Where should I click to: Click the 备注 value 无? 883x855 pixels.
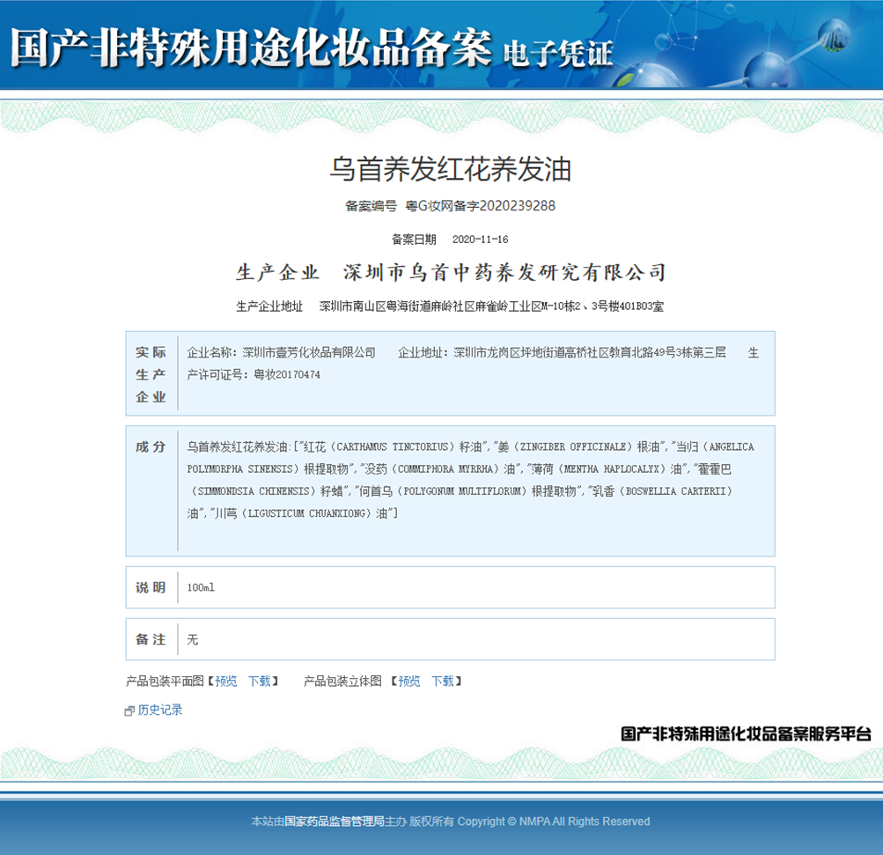[x=193, y=639]
